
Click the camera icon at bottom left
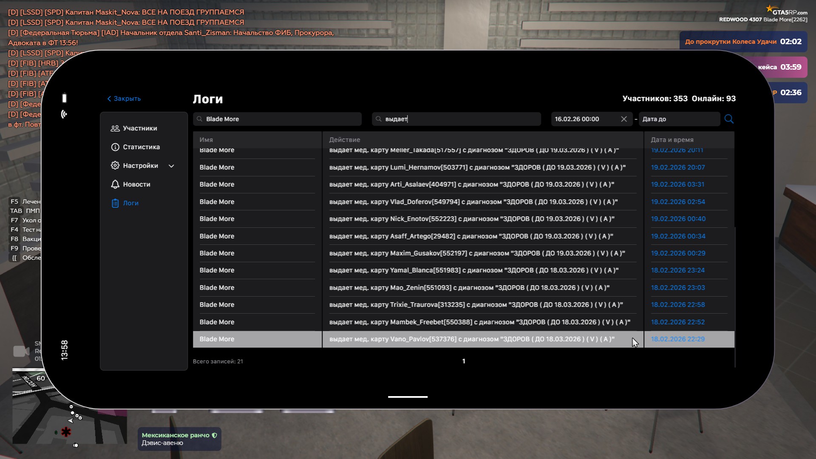tap(21, 351)
